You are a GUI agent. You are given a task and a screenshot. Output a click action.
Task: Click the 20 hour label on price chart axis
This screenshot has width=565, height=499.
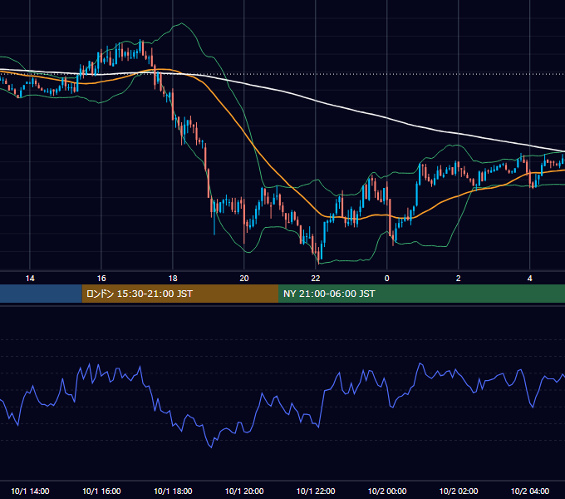[244, 279]
